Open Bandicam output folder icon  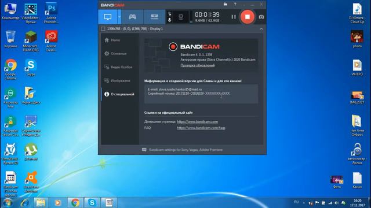(x=225, y=4)
